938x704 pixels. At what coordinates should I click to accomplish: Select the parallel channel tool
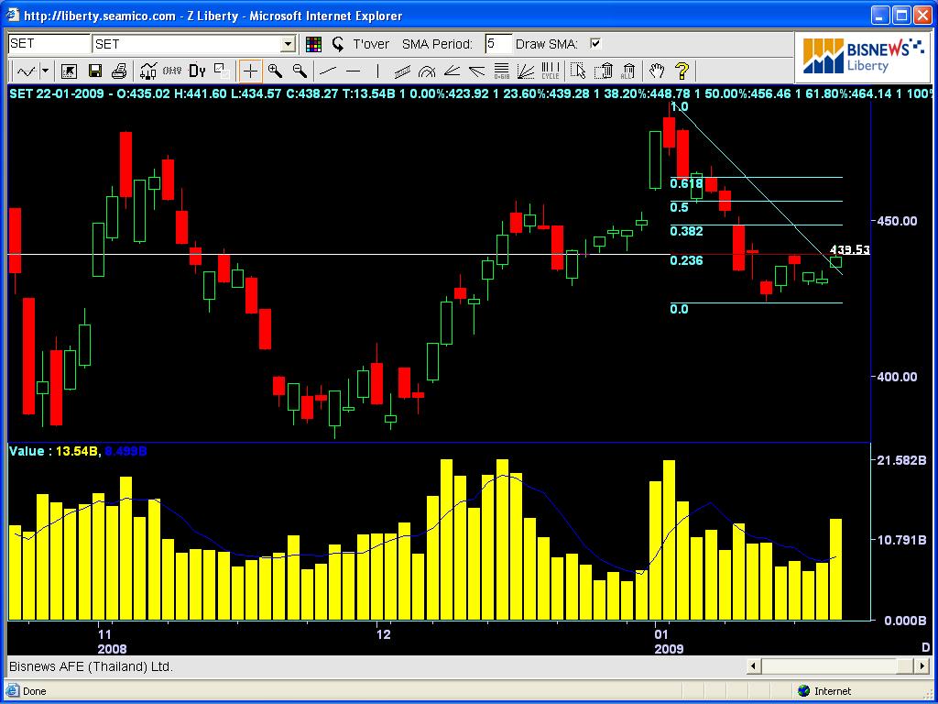(403, 71)
